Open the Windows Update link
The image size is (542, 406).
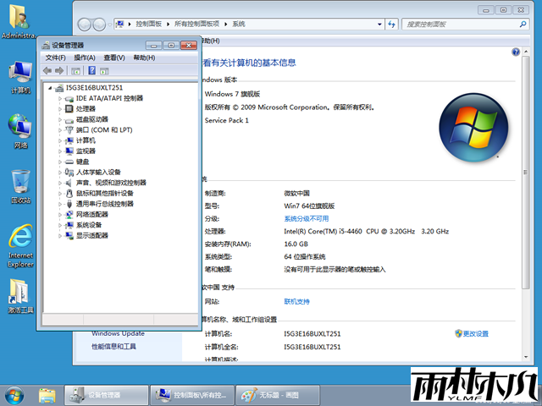click(x=119, y=333)
